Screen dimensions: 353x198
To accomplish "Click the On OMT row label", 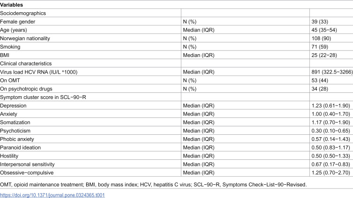I will tap(10, 80).
